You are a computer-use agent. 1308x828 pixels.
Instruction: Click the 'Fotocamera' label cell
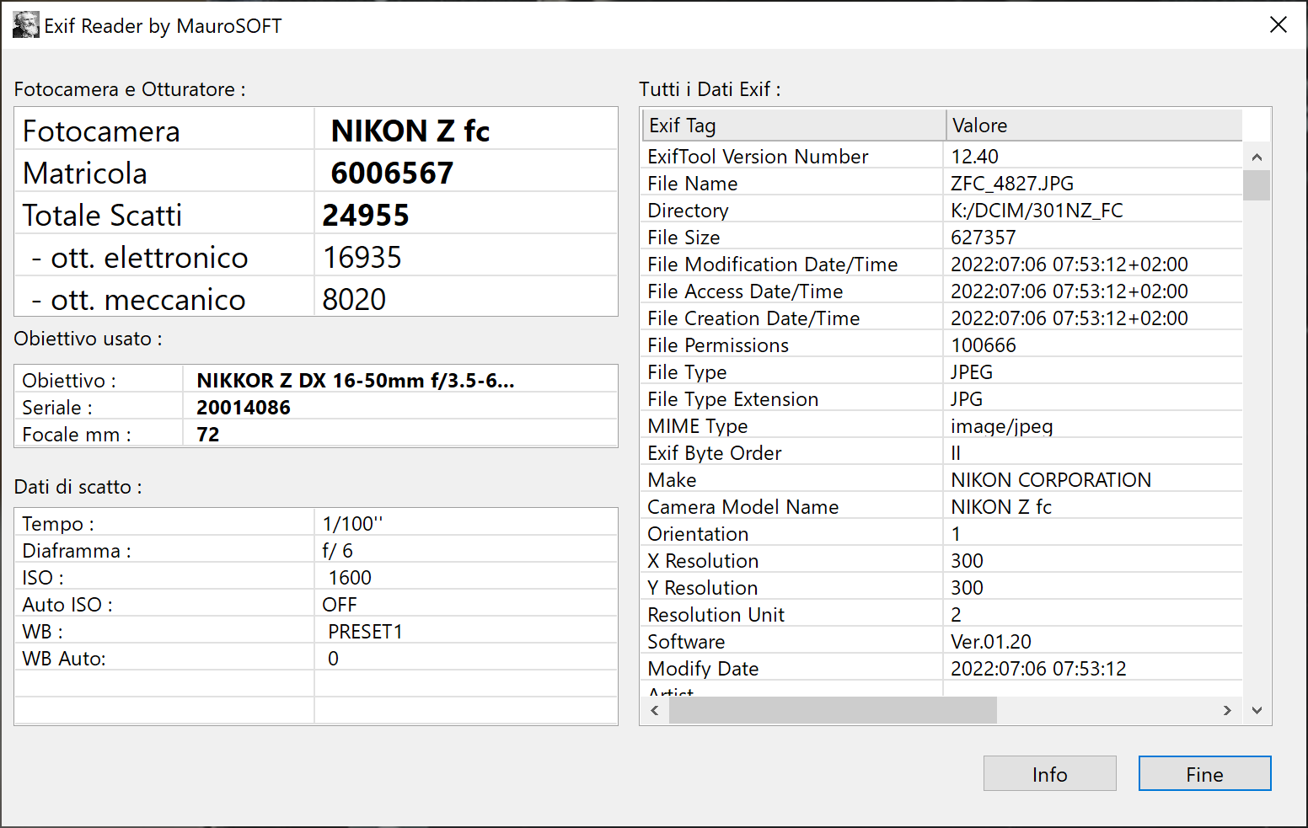165,131
